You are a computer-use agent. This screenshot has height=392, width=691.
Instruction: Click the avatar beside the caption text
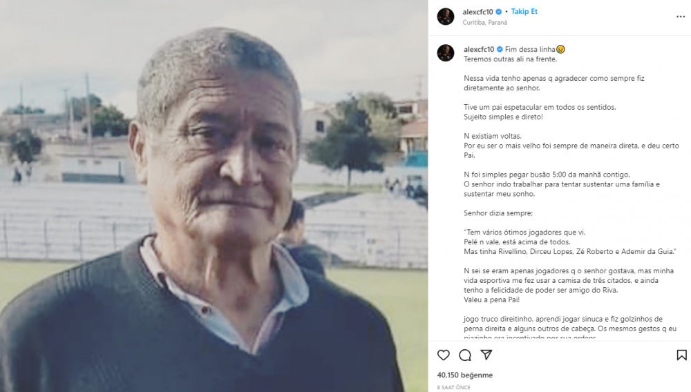[x=446, y=52]
